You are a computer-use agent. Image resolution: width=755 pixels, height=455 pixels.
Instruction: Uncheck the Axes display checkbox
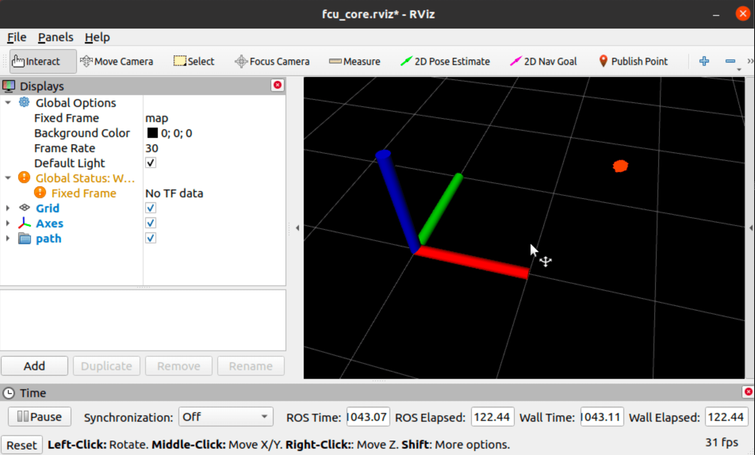[x=151, y=223]
